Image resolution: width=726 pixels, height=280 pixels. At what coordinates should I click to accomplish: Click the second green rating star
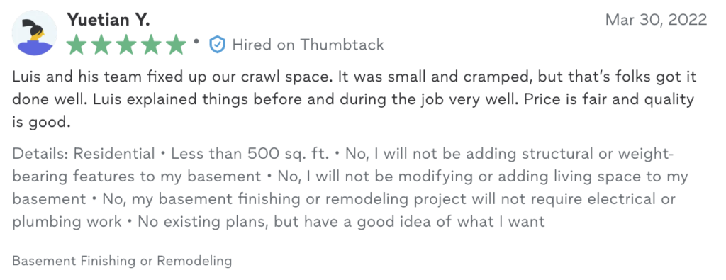101,45
